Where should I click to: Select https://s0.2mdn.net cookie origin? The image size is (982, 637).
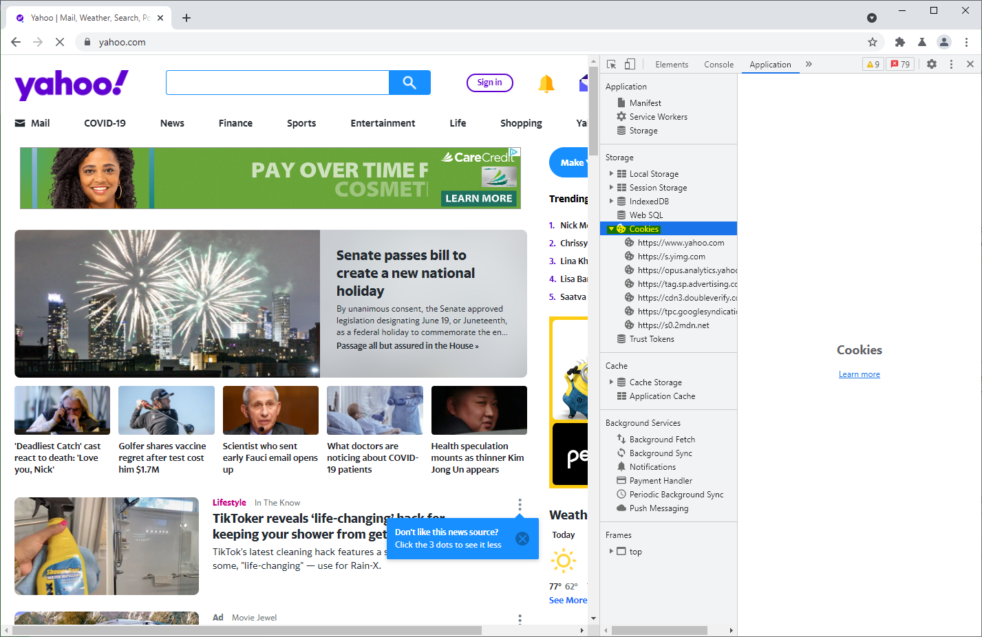(673, 325)
